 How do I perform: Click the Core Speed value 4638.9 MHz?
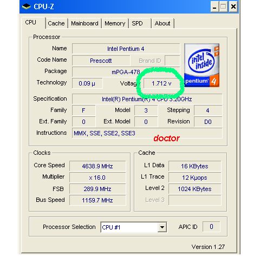[x=97, y=166]
